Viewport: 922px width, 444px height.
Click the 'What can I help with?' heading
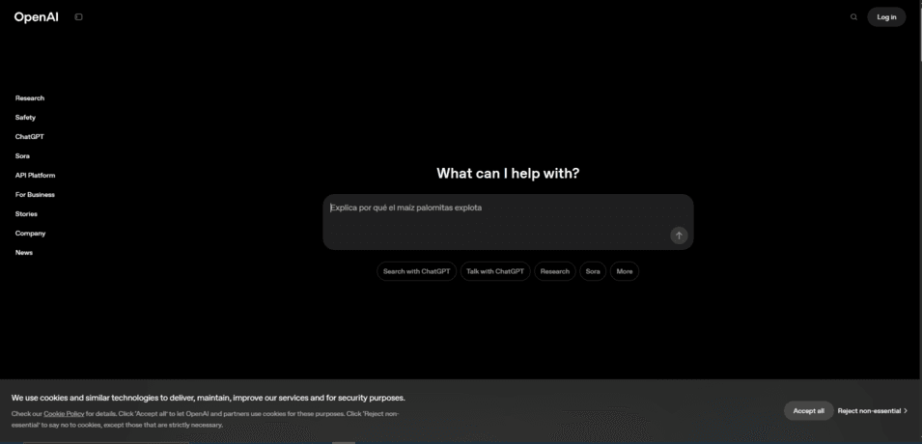[x=508, y=174]
